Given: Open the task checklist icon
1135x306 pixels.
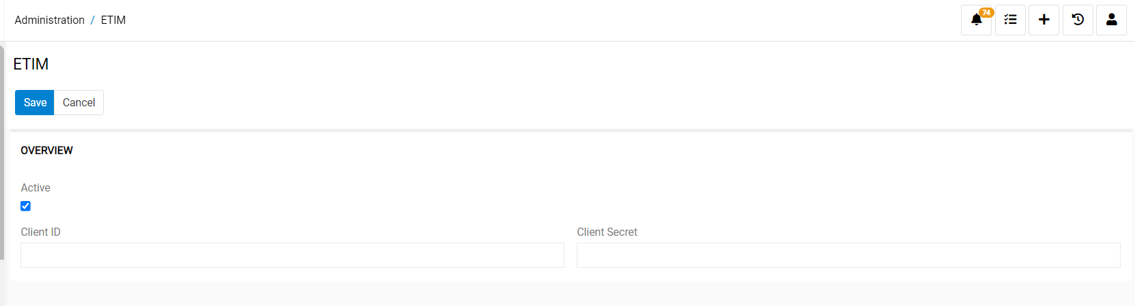Looking at the screenshot, I should pos(1010,20).
